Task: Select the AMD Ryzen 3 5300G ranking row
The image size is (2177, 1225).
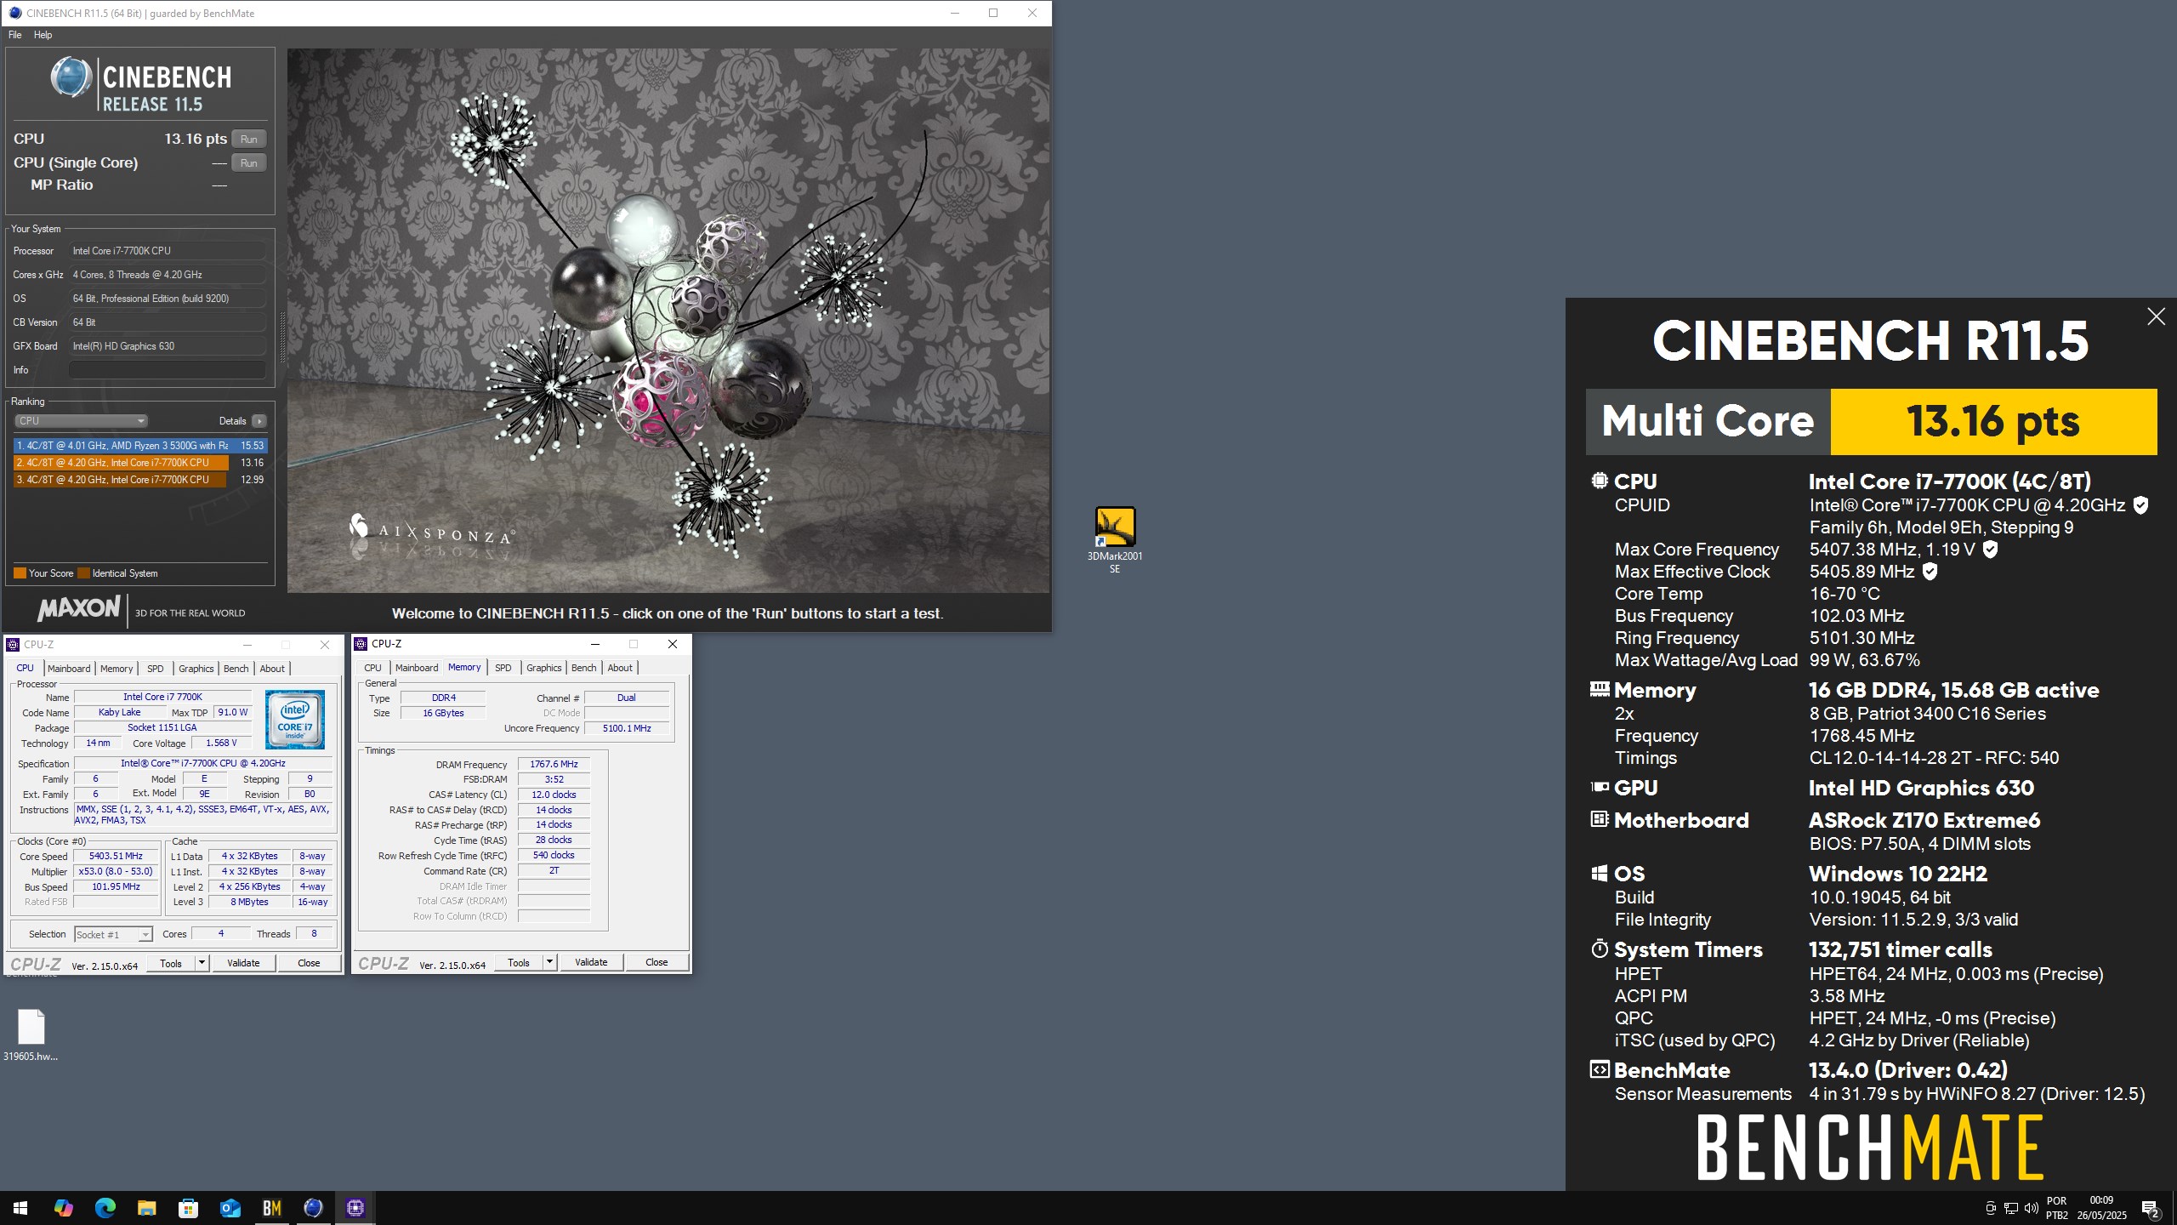Action: [x=140, y=446]
